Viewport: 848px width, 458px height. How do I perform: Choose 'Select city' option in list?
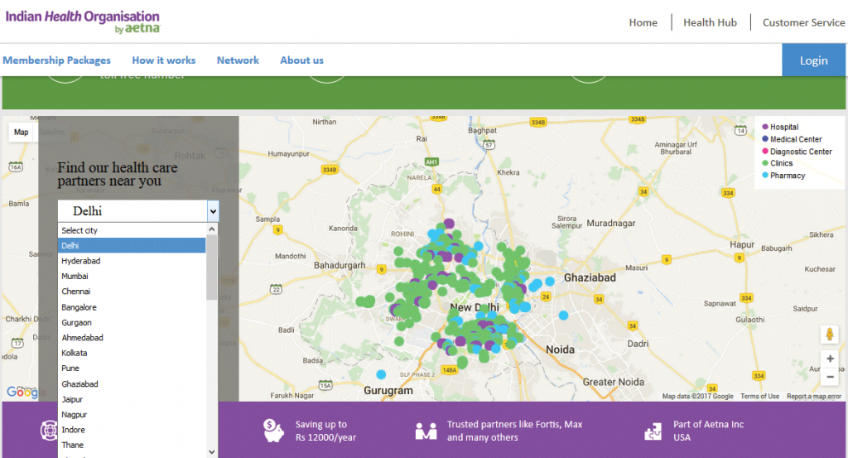132,230
